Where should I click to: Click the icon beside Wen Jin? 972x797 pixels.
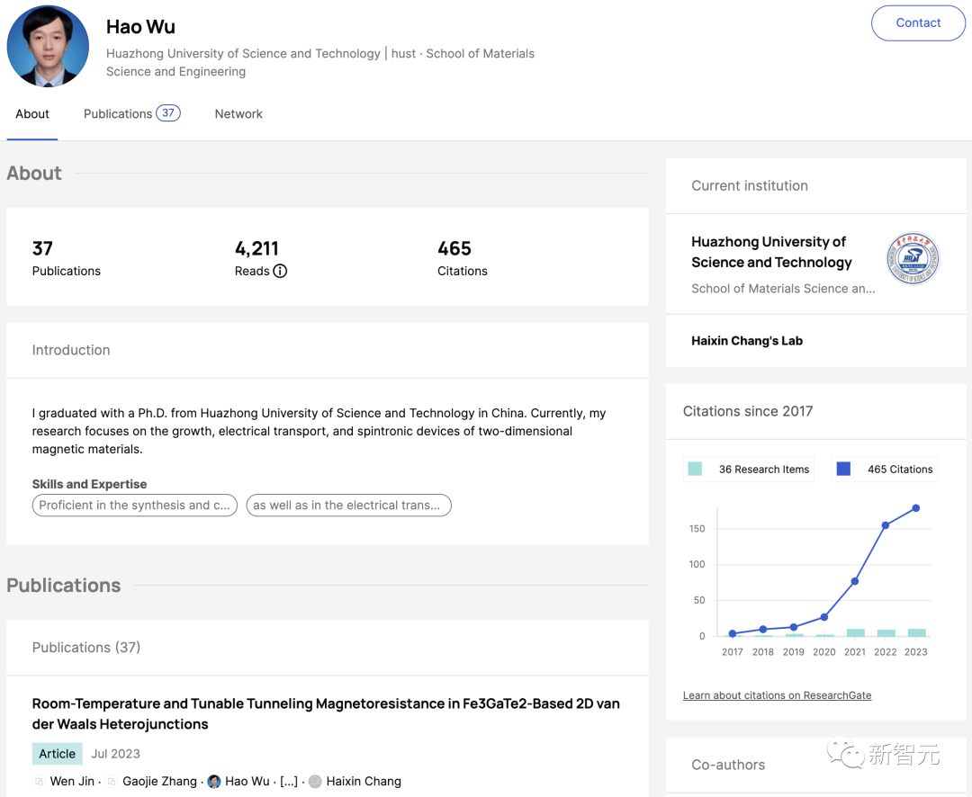point(39,781)
